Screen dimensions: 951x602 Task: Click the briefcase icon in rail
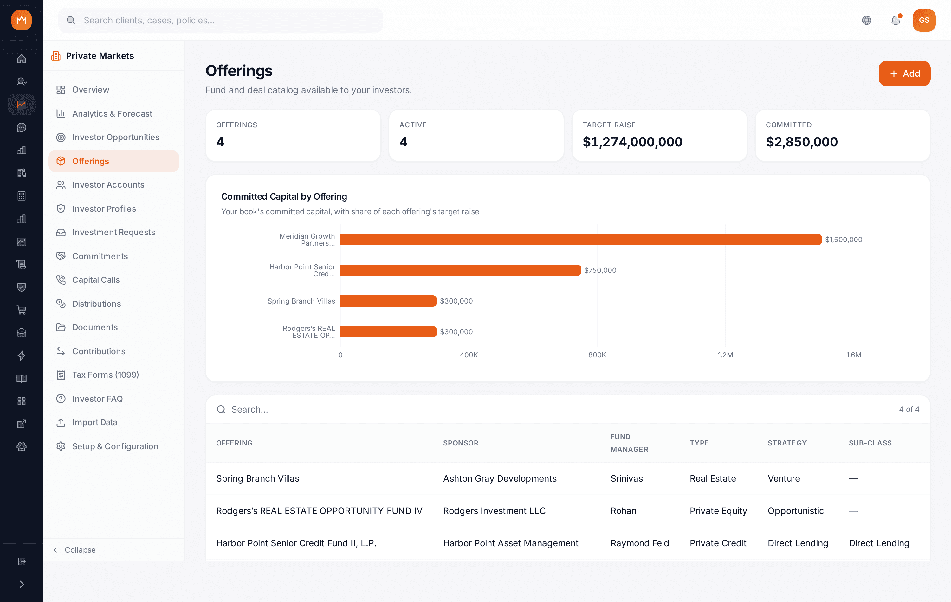click(x=21, y=332)
